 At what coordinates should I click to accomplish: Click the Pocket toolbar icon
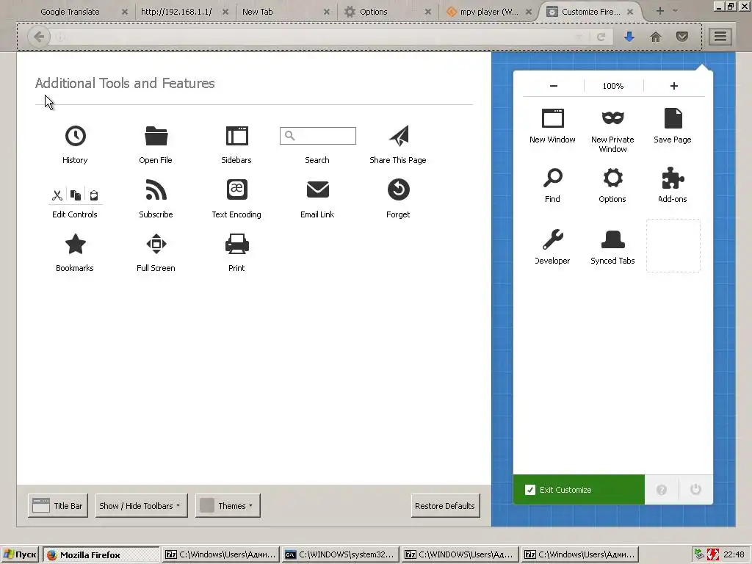[682, 37]
